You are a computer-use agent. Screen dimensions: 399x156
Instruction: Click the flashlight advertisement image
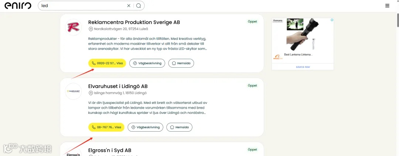click(302, 35)
